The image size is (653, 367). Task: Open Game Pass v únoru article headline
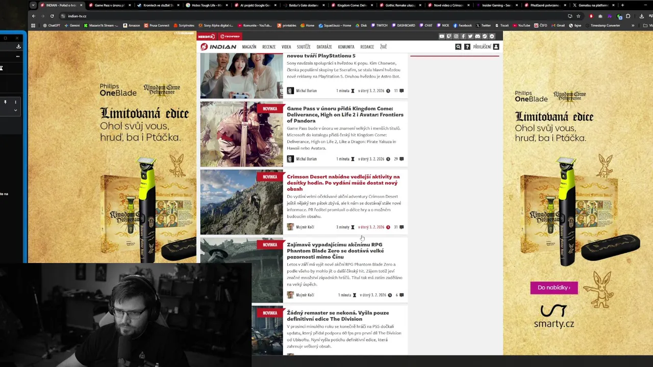[x=345, y=115]
